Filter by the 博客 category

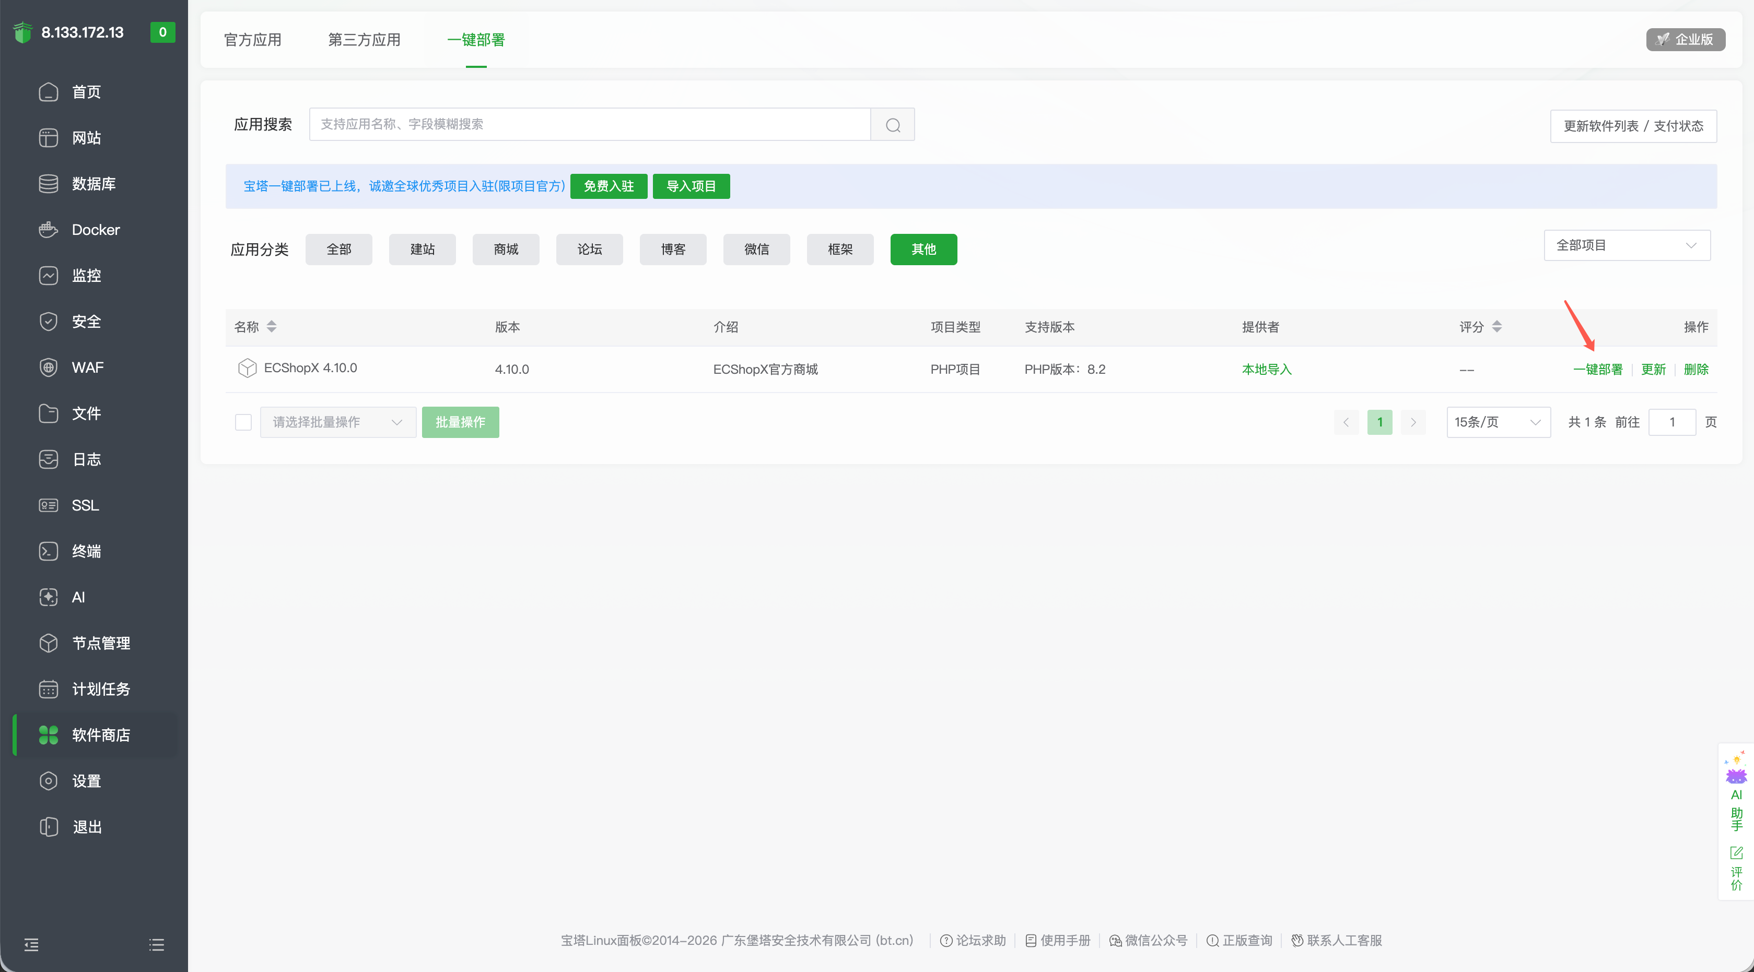(x=673, y=249)
